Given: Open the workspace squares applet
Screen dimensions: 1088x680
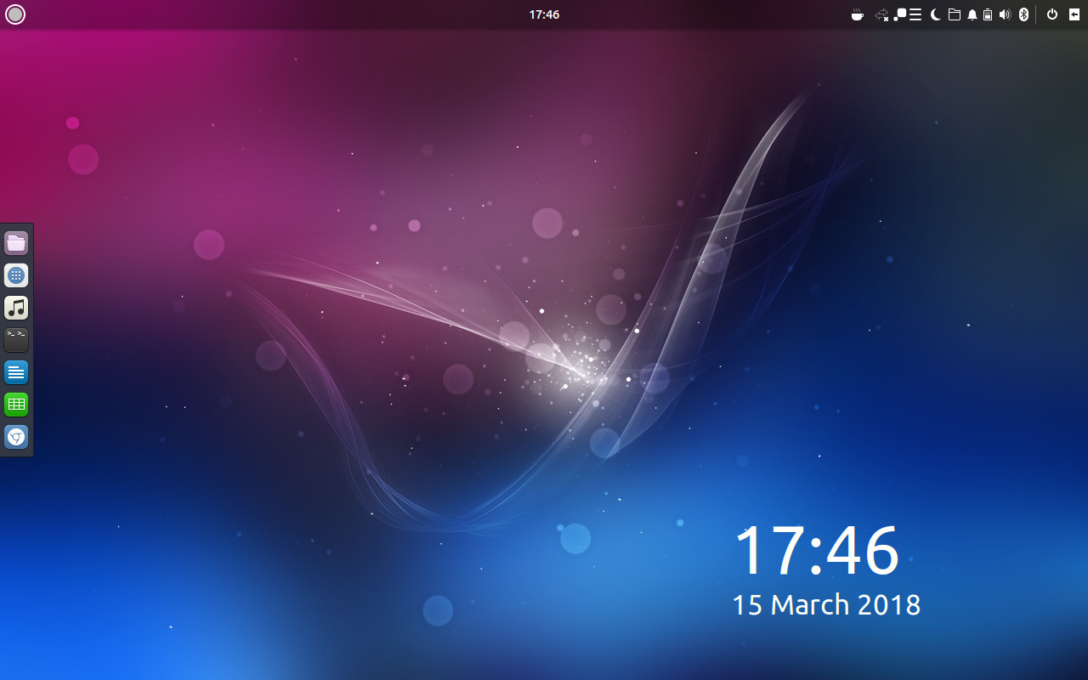Looking at the screenshot, I should point(900,14).
